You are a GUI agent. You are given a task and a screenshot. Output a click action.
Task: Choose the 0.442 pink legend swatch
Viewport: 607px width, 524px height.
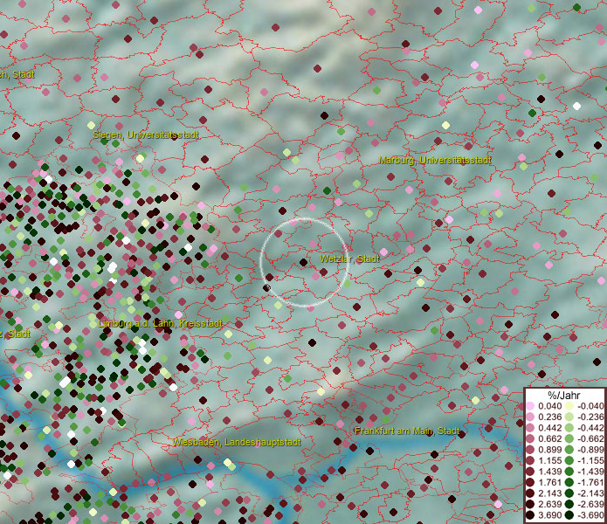point(531,427)
